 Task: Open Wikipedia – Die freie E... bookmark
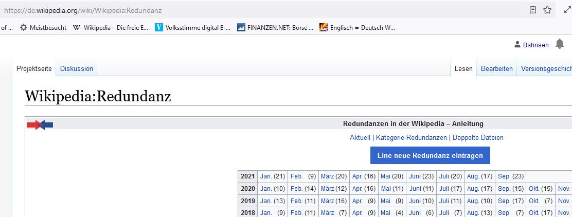(111, 27)
